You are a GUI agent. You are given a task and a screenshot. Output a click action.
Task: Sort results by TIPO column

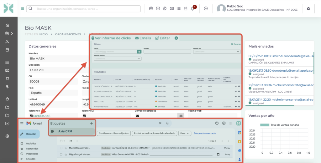pyautogui.click(x=176, y=79)
